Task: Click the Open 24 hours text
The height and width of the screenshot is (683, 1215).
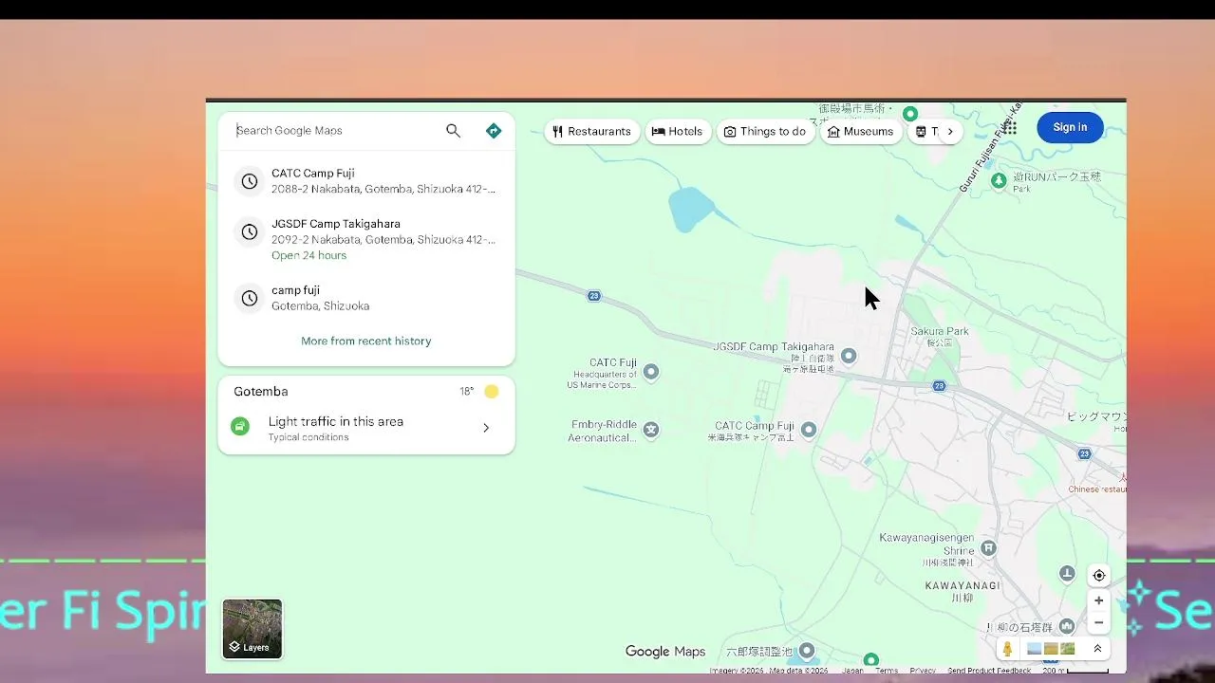Action: 308,256
